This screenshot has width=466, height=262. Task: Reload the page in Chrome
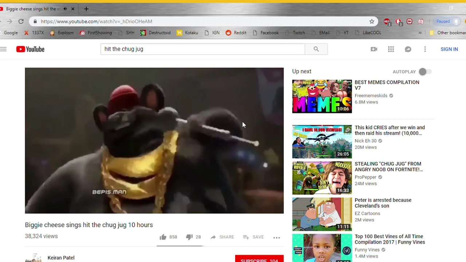click(21, 21)
